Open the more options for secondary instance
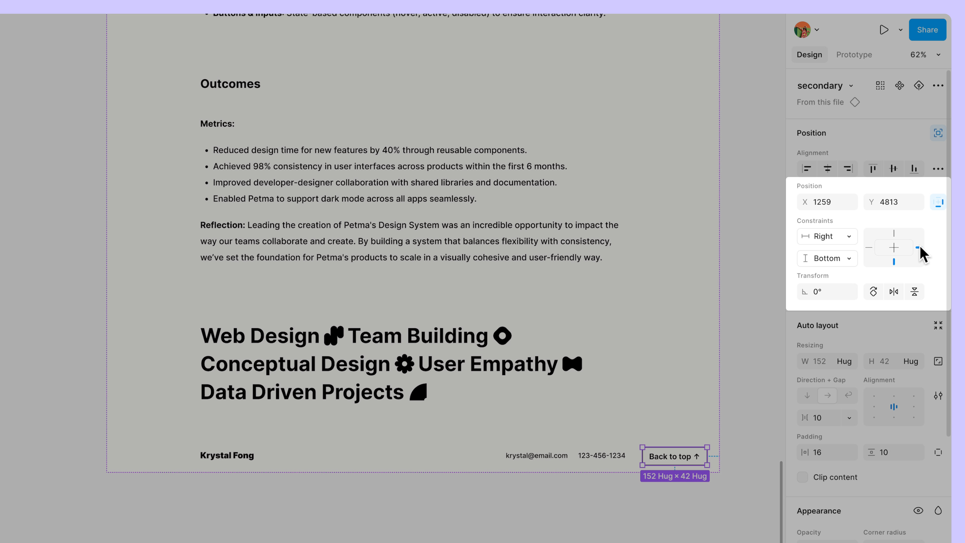 [938, 86]
